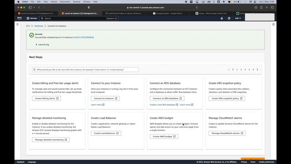
Task: Reload the page in Safari
Action: (x=197, y=7)
